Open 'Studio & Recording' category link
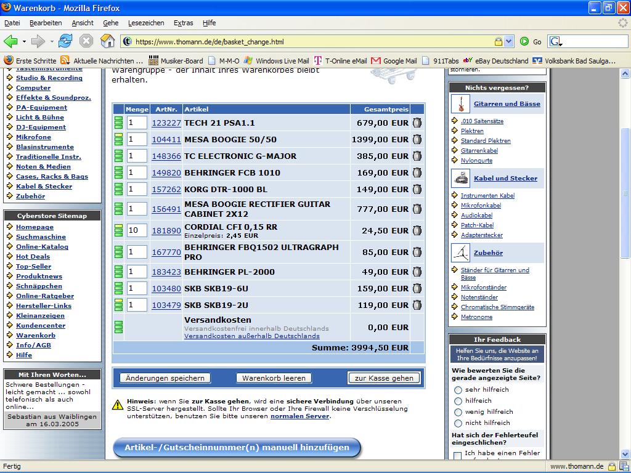 tap(49, 78)
